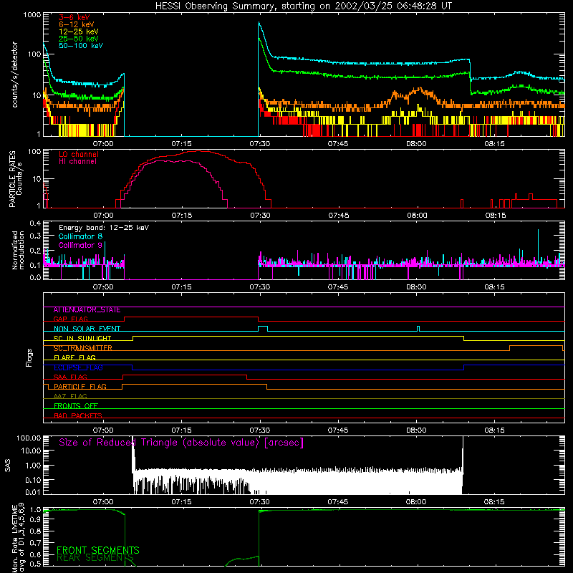The height and width of the screenshot is (573, 573).
Task: Select the 6-12 keV legend label
Action: coord(76,24)
